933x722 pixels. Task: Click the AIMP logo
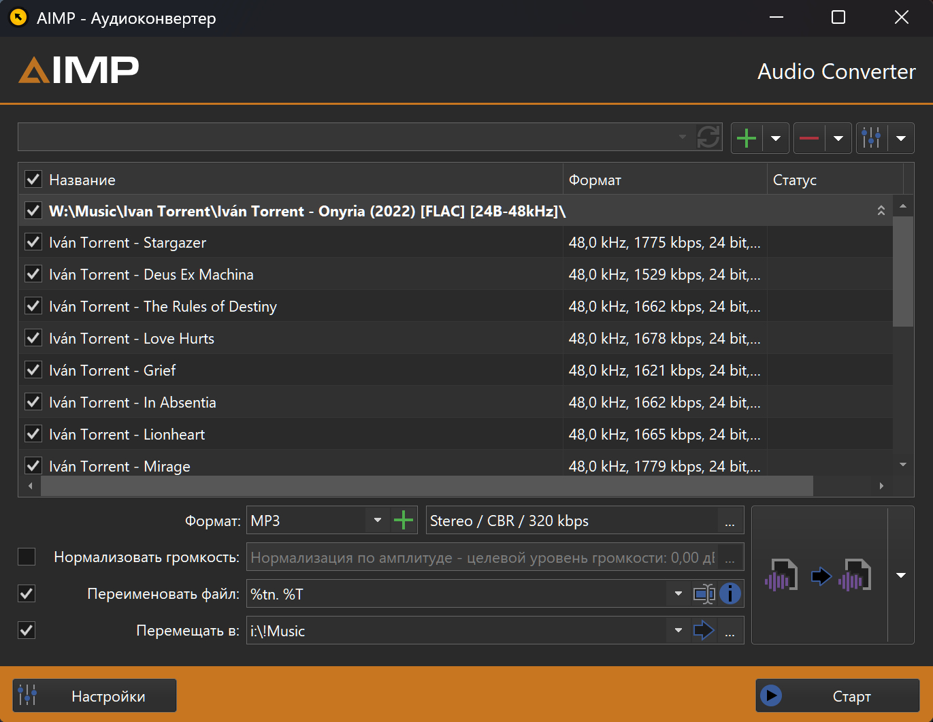point(79,70)
